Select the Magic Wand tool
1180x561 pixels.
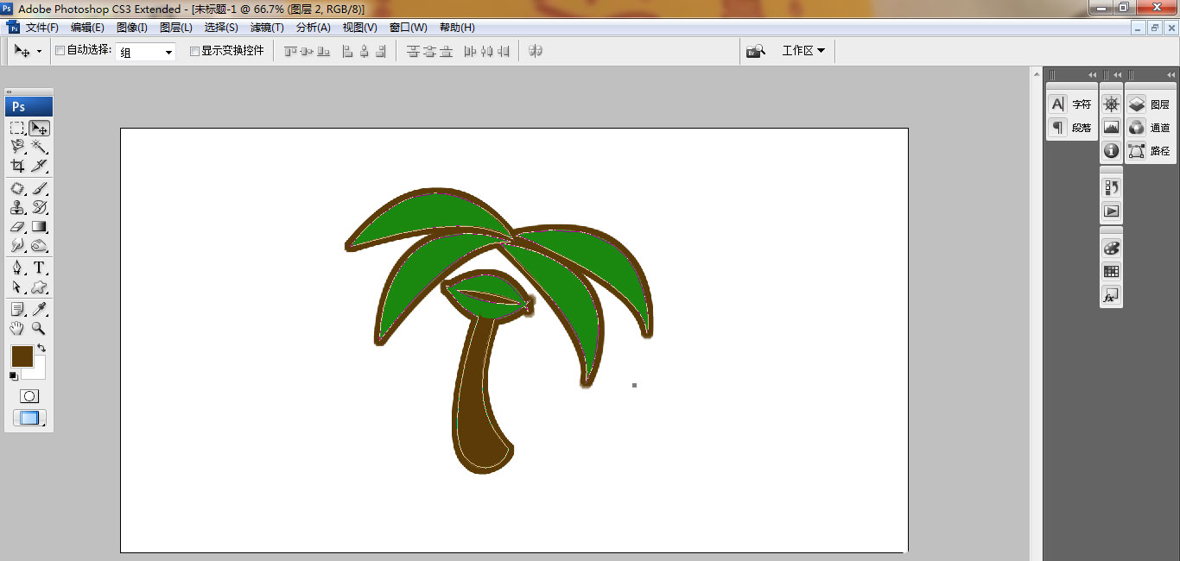click(x=39, y=147)
